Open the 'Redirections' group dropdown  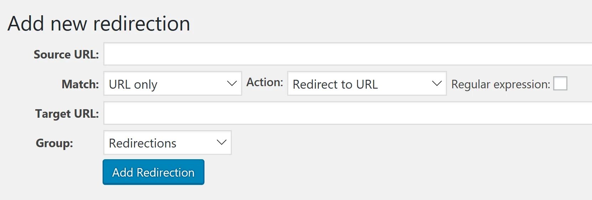coord(167,143)
